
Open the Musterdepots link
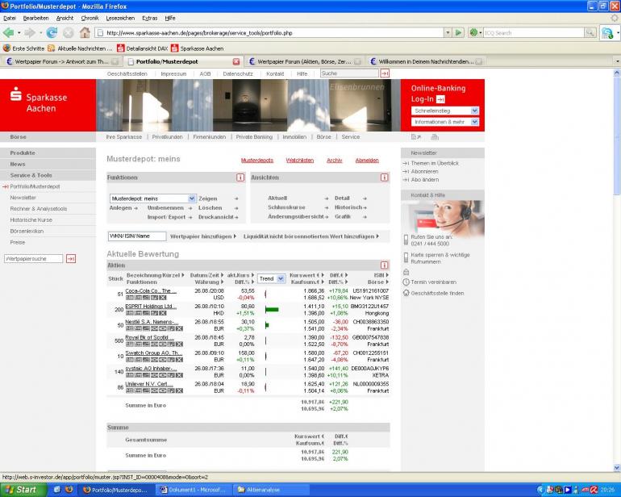click(257, 160)
